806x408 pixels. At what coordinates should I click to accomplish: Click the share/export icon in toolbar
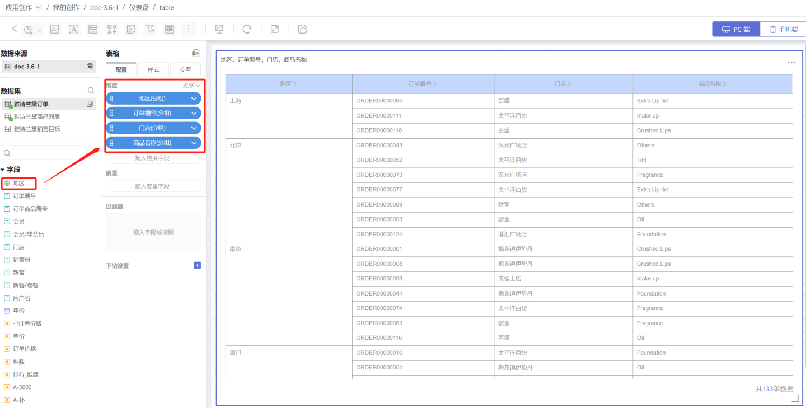[x=303, y=29]
